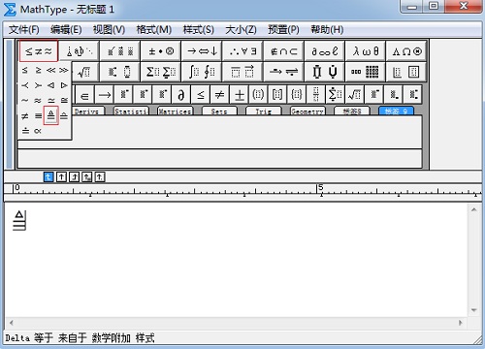This screenshot has height=349, width=485.
Task: Open the embellishments palette
Action: 120,51
